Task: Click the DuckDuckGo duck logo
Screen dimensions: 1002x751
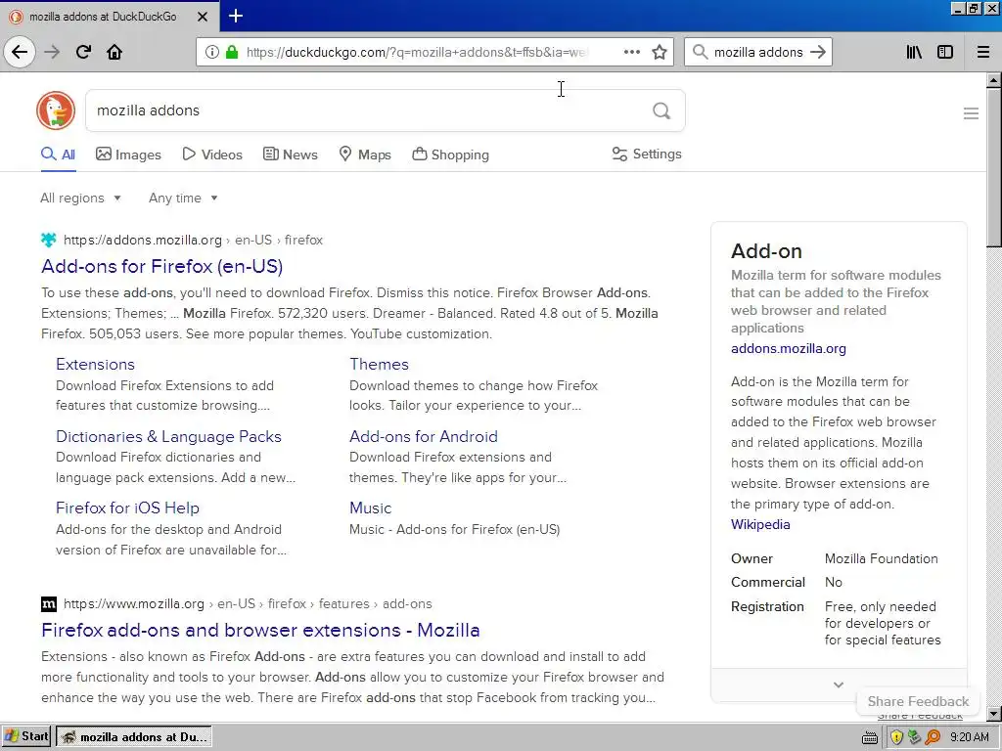Action: [x=56, y=110]
